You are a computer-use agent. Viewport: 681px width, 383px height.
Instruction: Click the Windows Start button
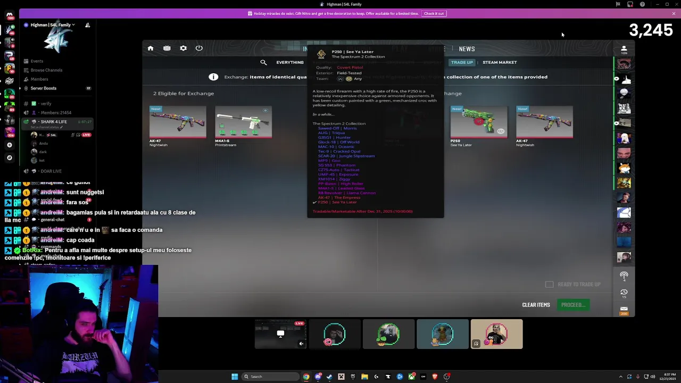click(x=235, y=377)
